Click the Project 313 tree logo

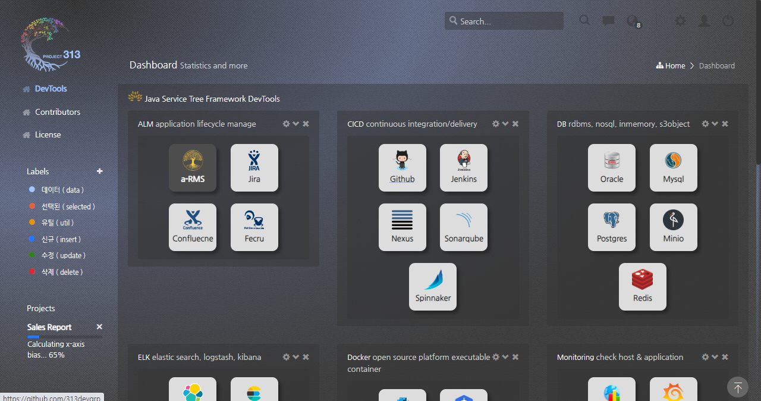click(50, 44)
